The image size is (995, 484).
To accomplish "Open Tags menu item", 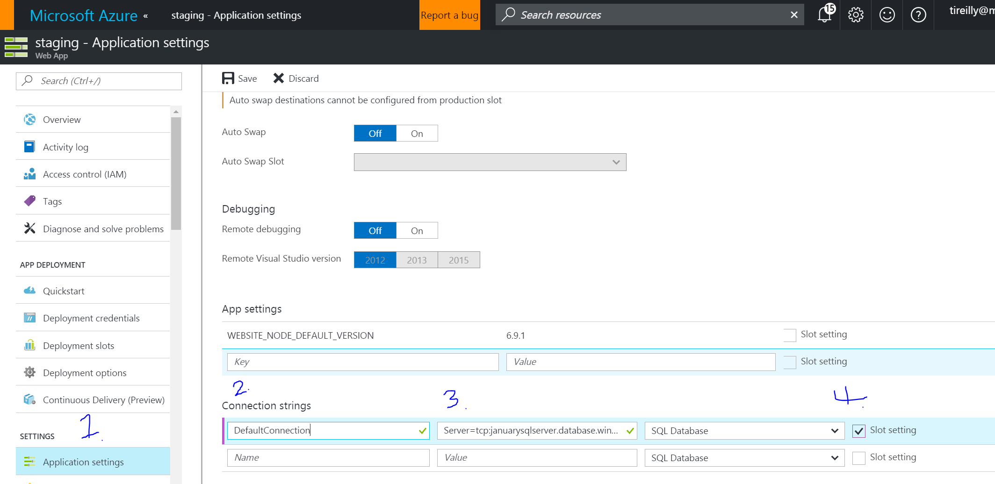I will [93, 201].
